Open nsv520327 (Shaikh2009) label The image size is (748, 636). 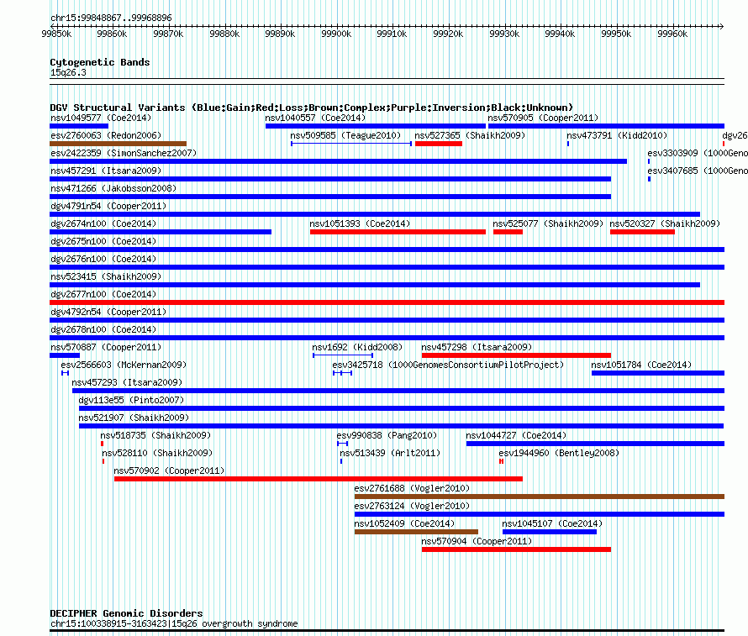coord(665,223)
